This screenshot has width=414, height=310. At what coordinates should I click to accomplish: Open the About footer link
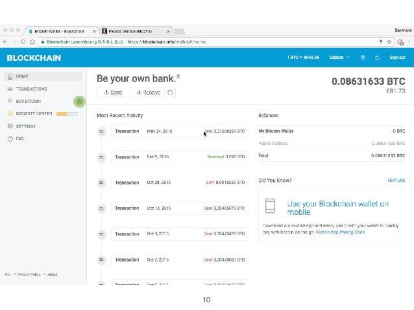53,274
